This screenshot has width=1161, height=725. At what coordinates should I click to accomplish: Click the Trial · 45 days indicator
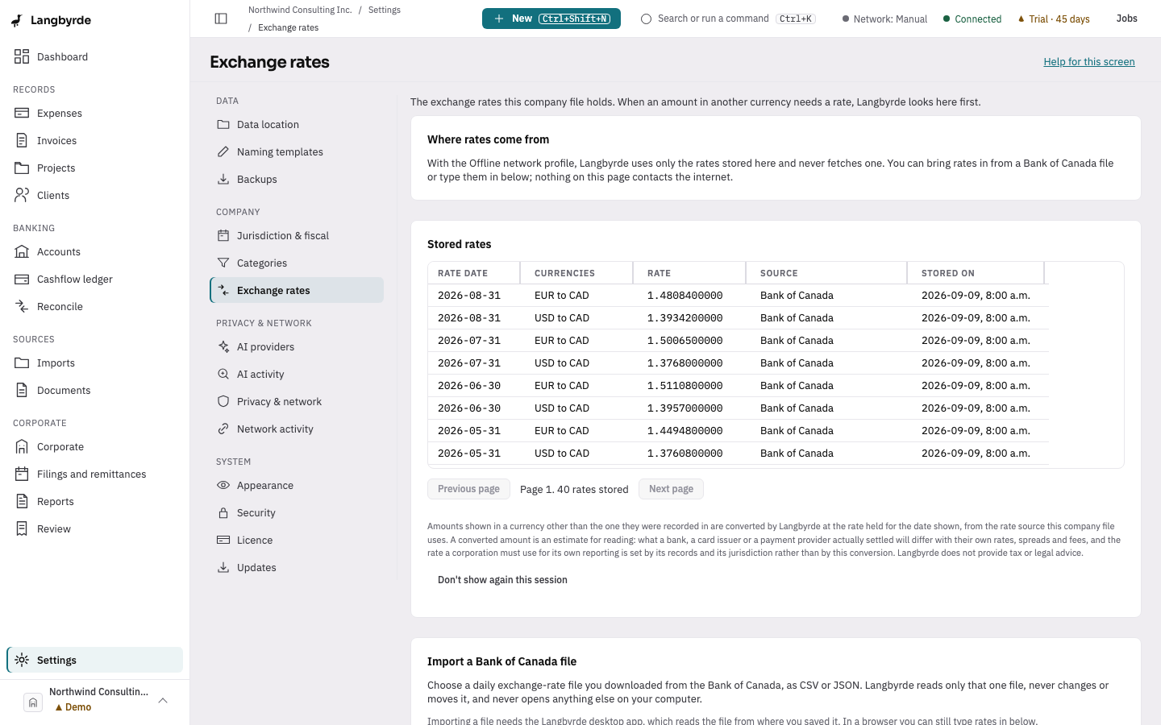[x=1054, y=19]
